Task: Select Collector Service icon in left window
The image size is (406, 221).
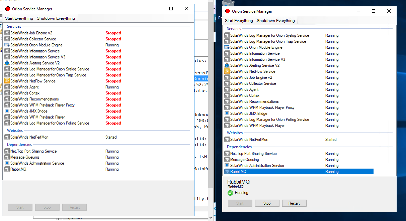Action: 7,39
